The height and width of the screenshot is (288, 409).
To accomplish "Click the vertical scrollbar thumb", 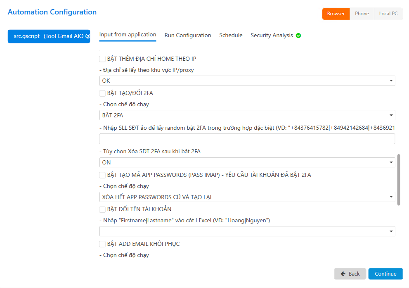I will click(399, 180).
